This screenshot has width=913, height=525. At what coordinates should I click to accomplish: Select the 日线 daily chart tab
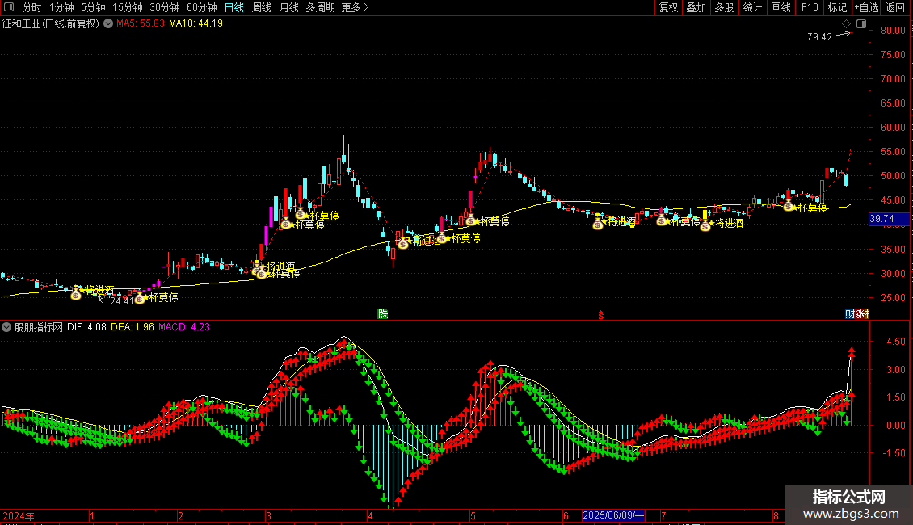click(x=234, y=7)
